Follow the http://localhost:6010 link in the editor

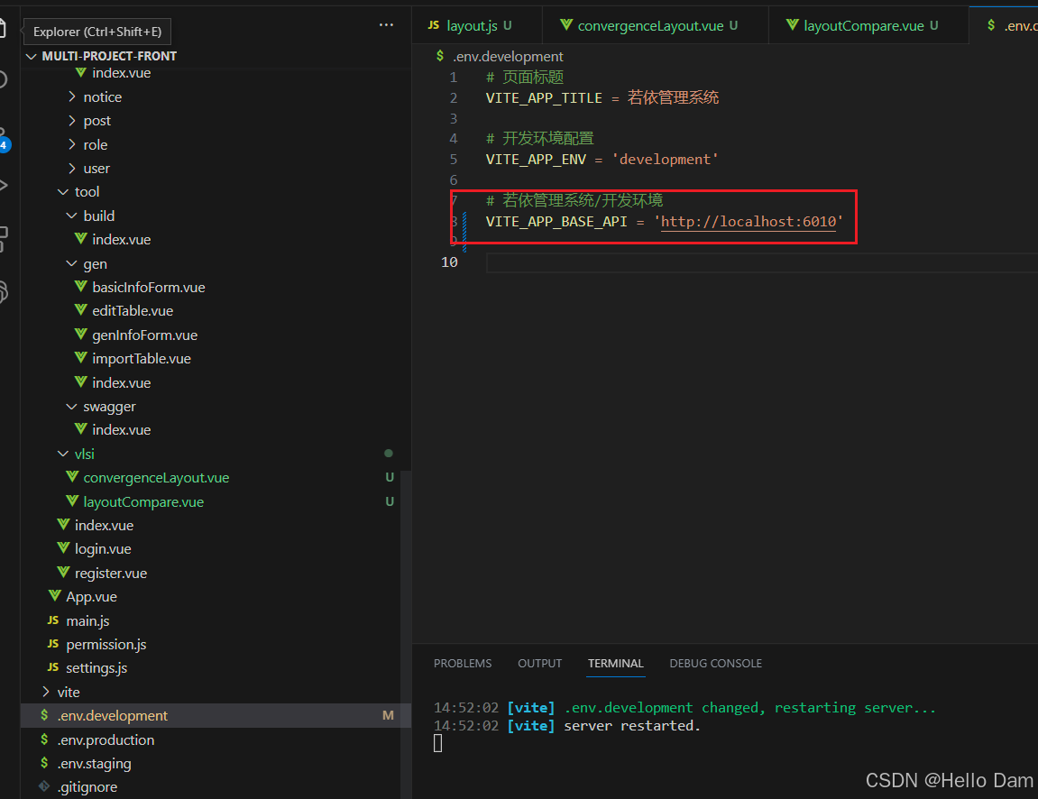[x=748, y=221]
